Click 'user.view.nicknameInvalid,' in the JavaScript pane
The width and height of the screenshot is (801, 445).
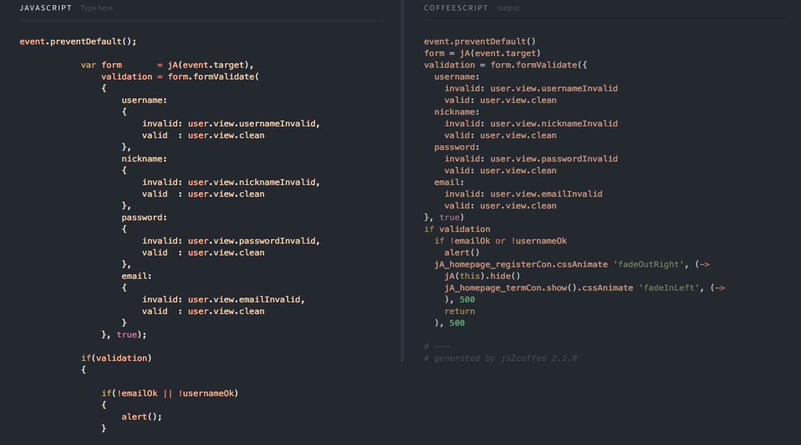254,182
